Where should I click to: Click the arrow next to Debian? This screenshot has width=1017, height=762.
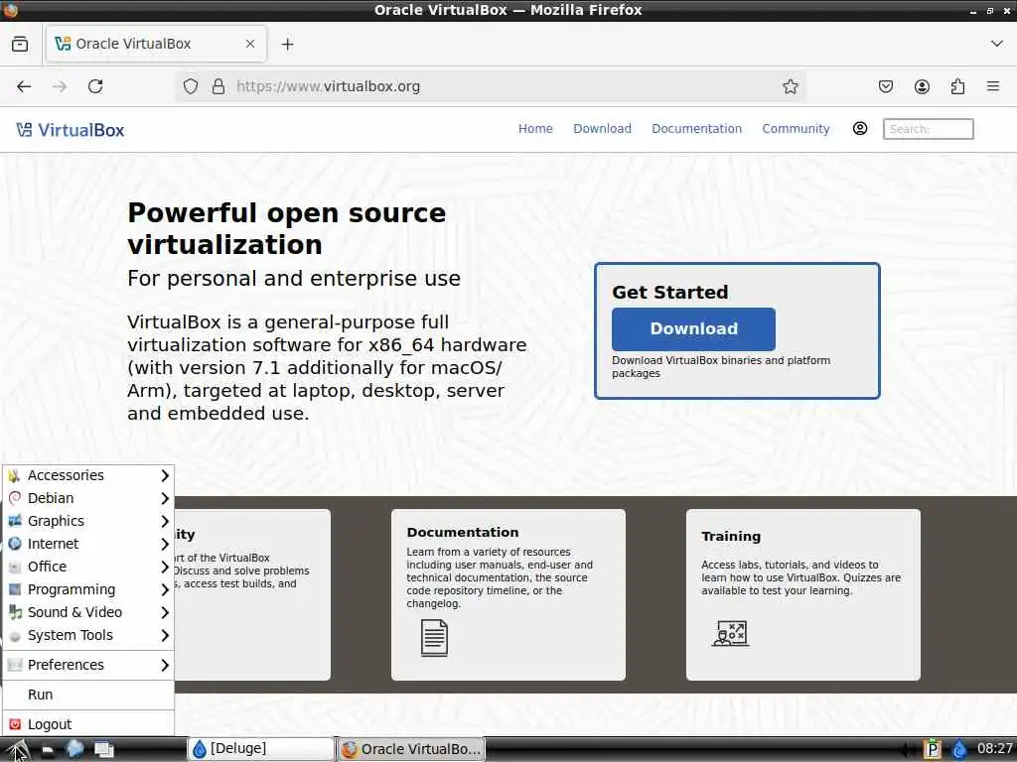pyautogui.click(x=165, y=498)
